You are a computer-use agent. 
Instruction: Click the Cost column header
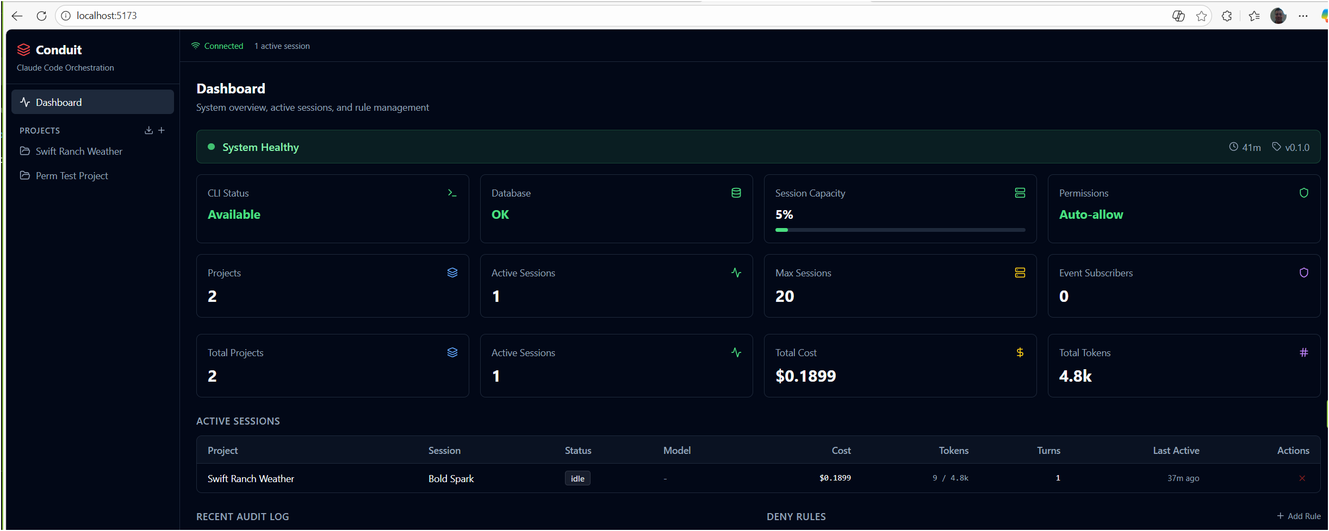[841, 450]
